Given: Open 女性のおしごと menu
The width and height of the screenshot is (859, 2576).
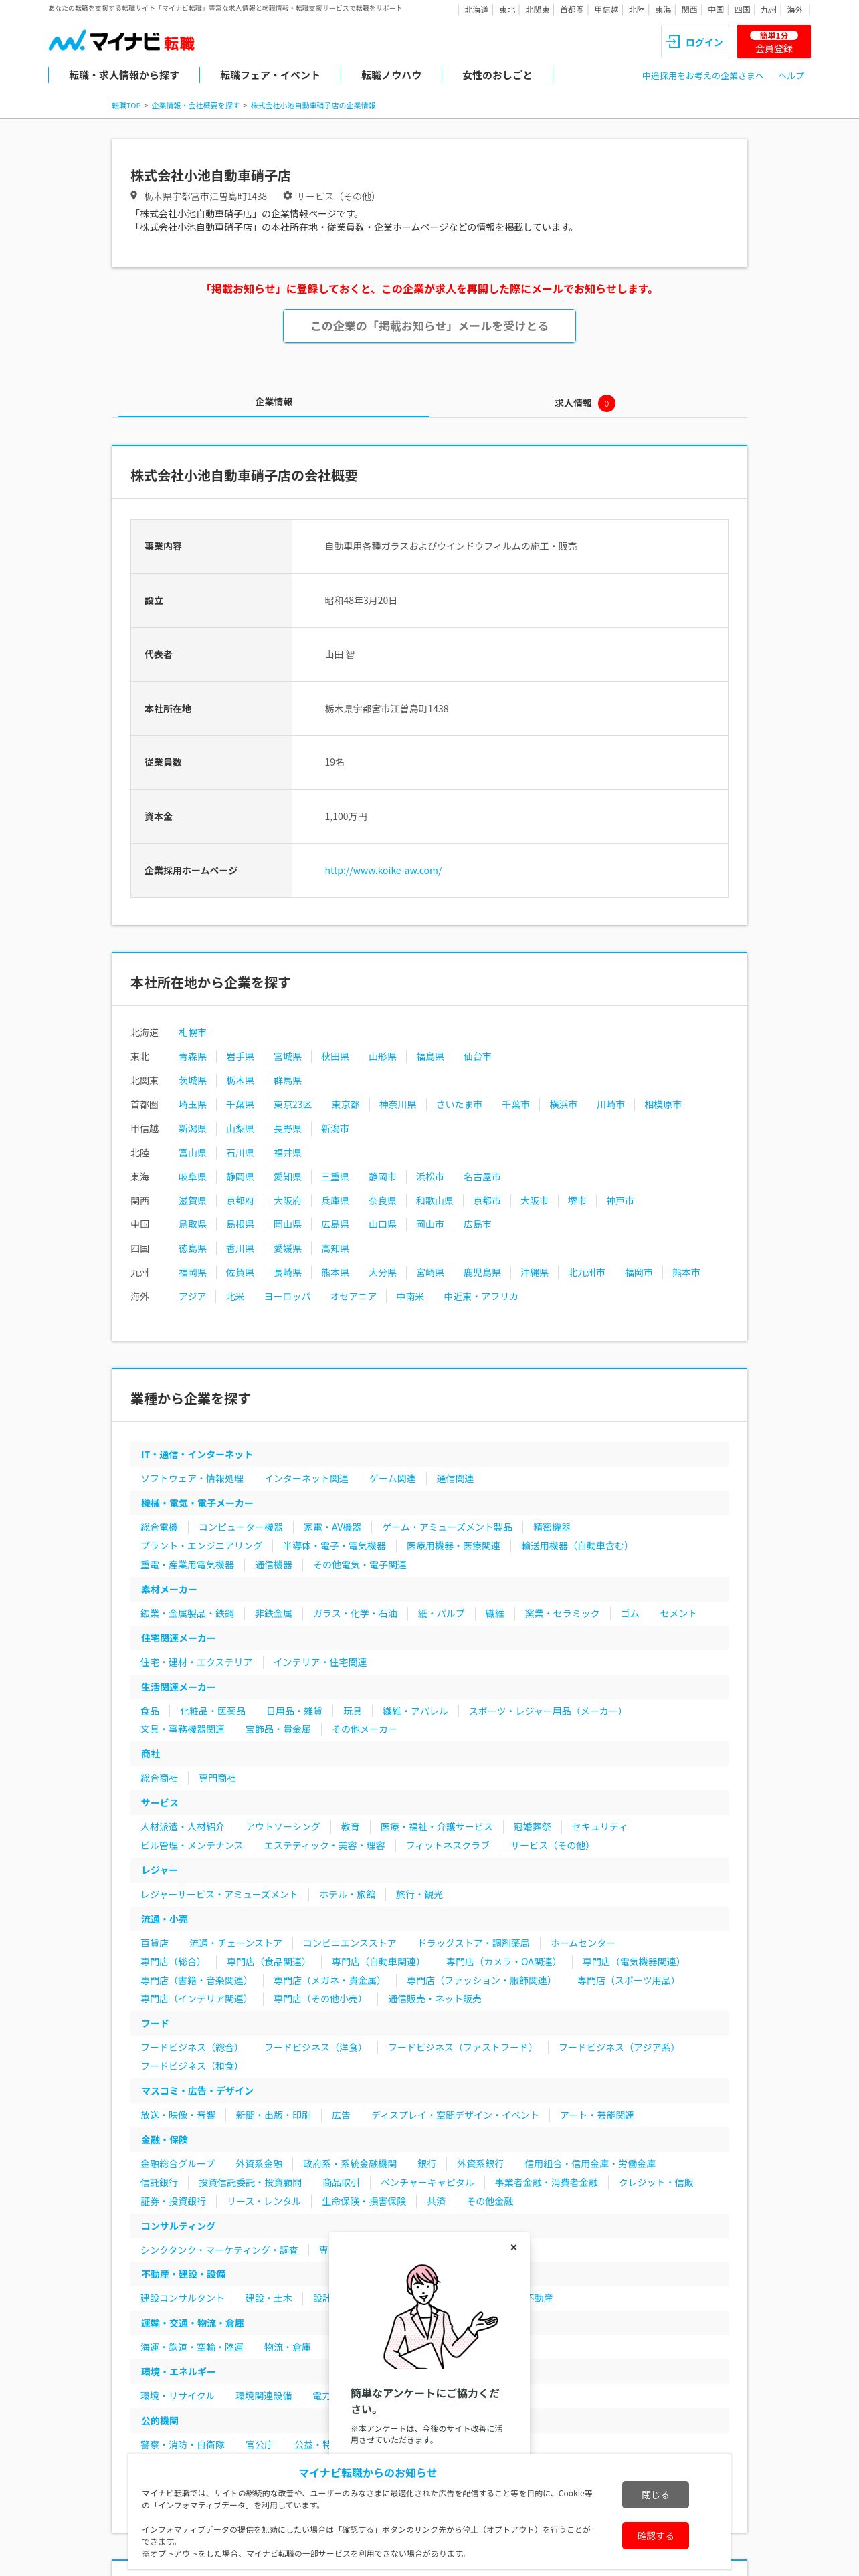Looking at the screenshot, I should pos(497,75).
